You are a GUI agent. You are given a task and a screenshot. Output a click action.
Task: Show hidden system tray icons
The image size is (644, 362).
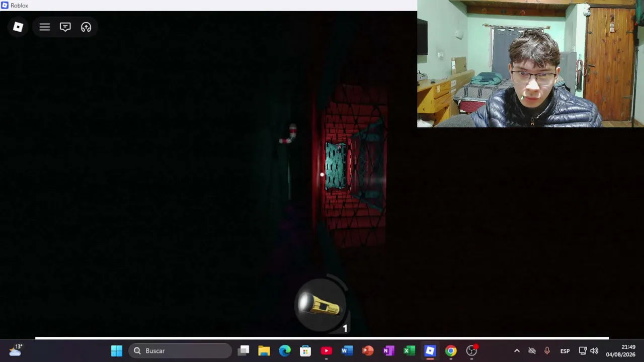click(x=517, y=351)
